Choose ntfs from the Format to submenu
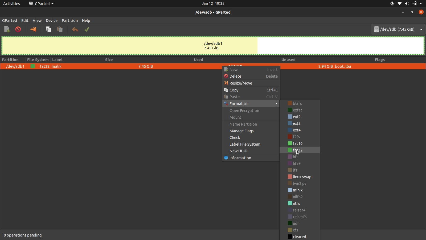The image size is (426, 240). click(x=296, y=203)
